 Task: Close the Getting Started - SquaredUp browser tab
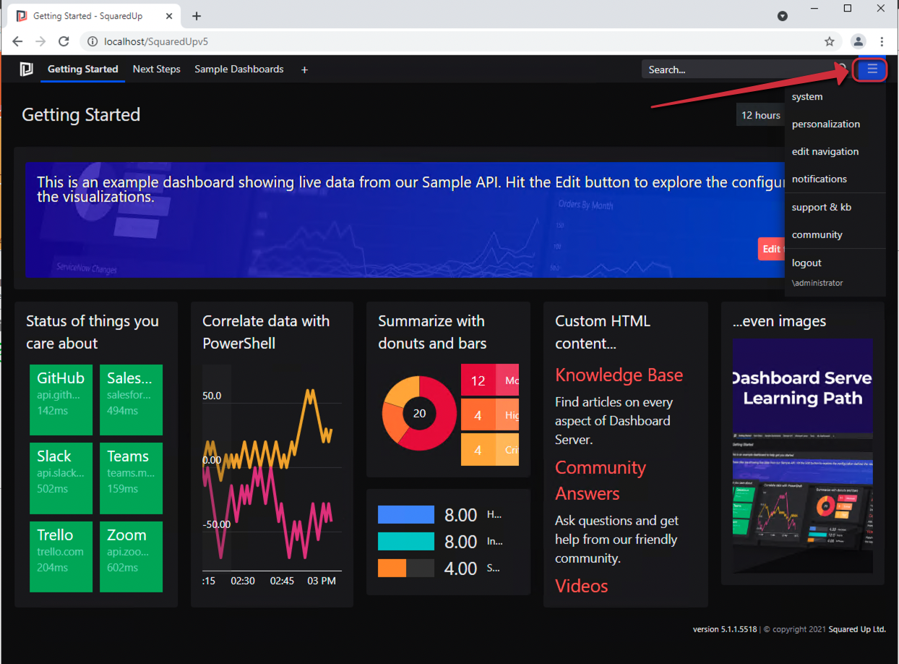[x=170, y=16]
